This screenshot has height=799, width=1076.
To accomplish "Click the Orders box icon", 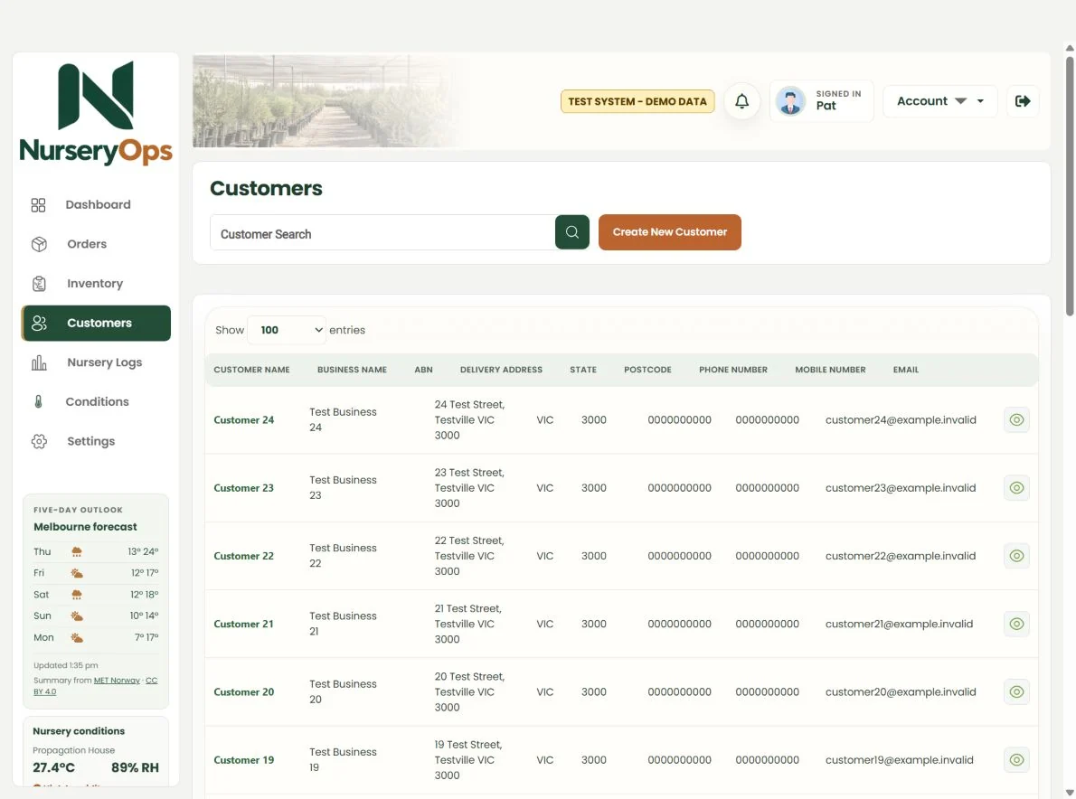I will (x=39, y=244).
